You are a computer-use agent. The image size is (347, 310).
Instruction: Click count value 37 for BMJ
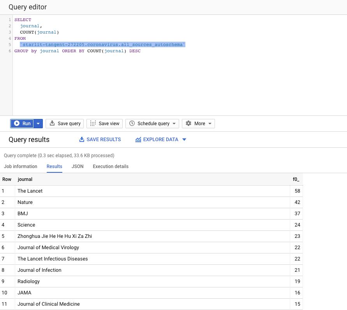pyautogui.click(x=297, y=213)
